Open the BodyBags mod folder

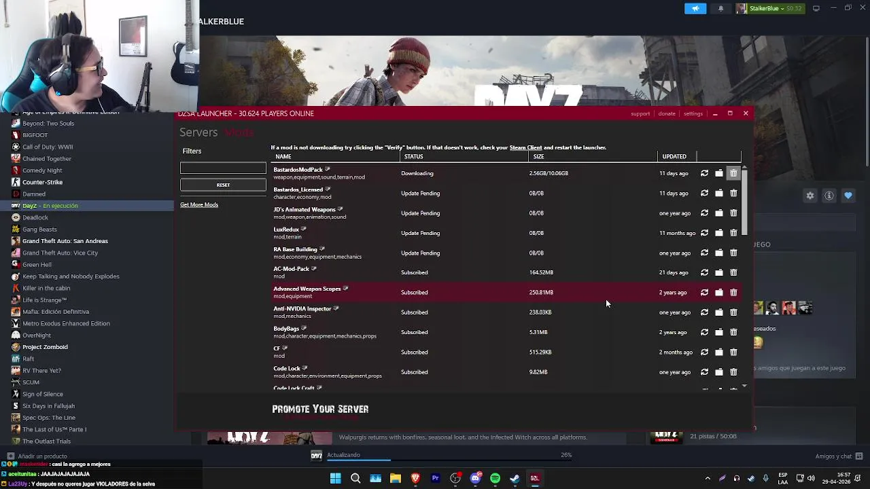pos(719,333)
